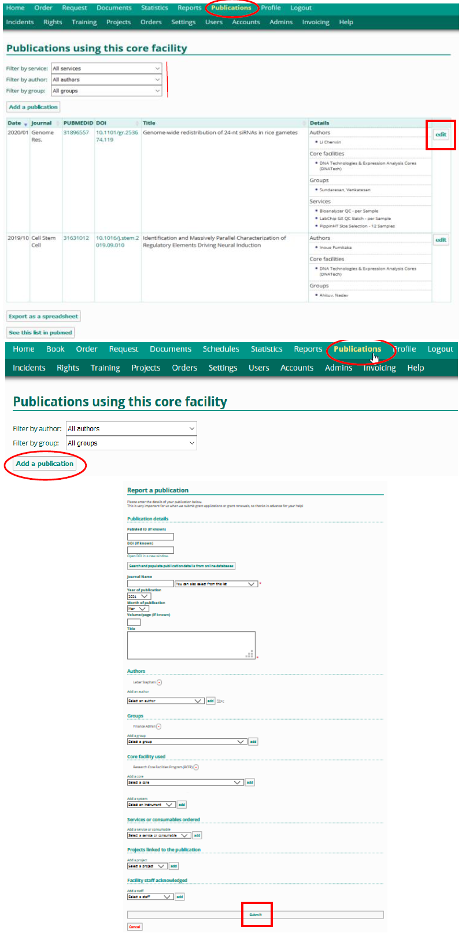
Task: Open the Schedules menu item
Action: point(220,349)
